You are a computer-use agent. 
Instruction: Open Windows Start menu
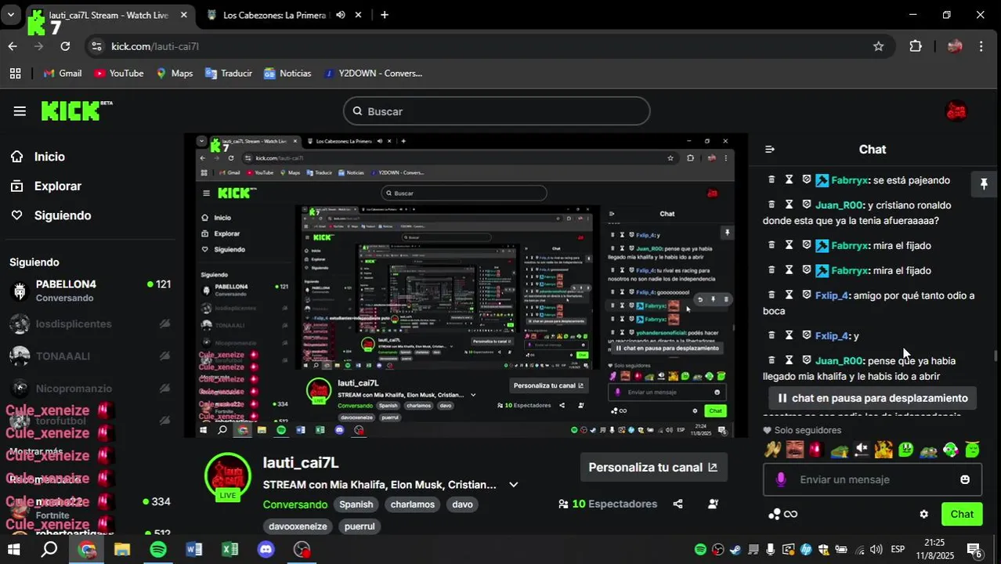coord(13,549)
